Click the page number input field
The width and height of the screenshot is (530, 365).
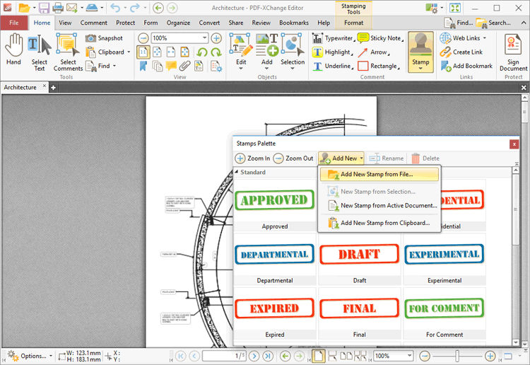coord(225,356)
